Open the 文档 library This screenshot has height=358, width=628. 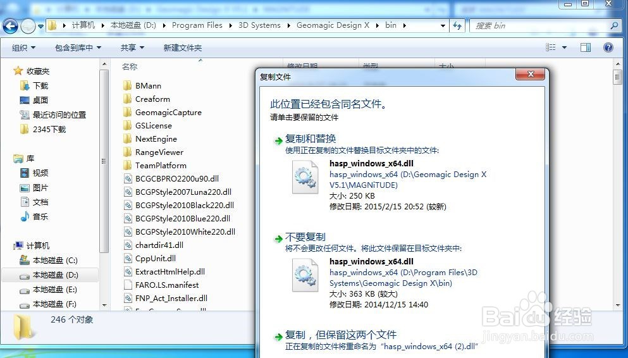(40, 202)
